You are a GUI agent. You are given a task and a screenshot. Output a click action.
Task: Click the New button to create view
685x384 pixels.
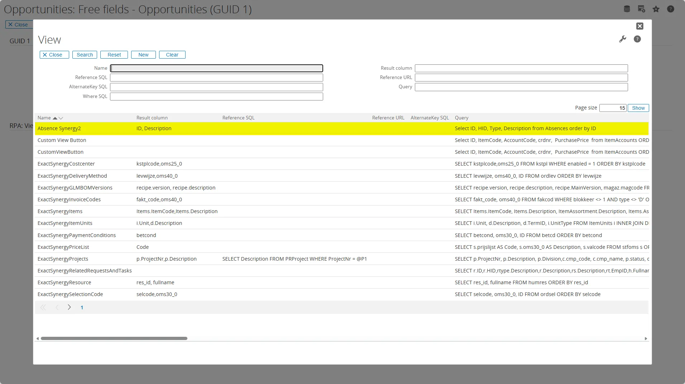[143, 55]
